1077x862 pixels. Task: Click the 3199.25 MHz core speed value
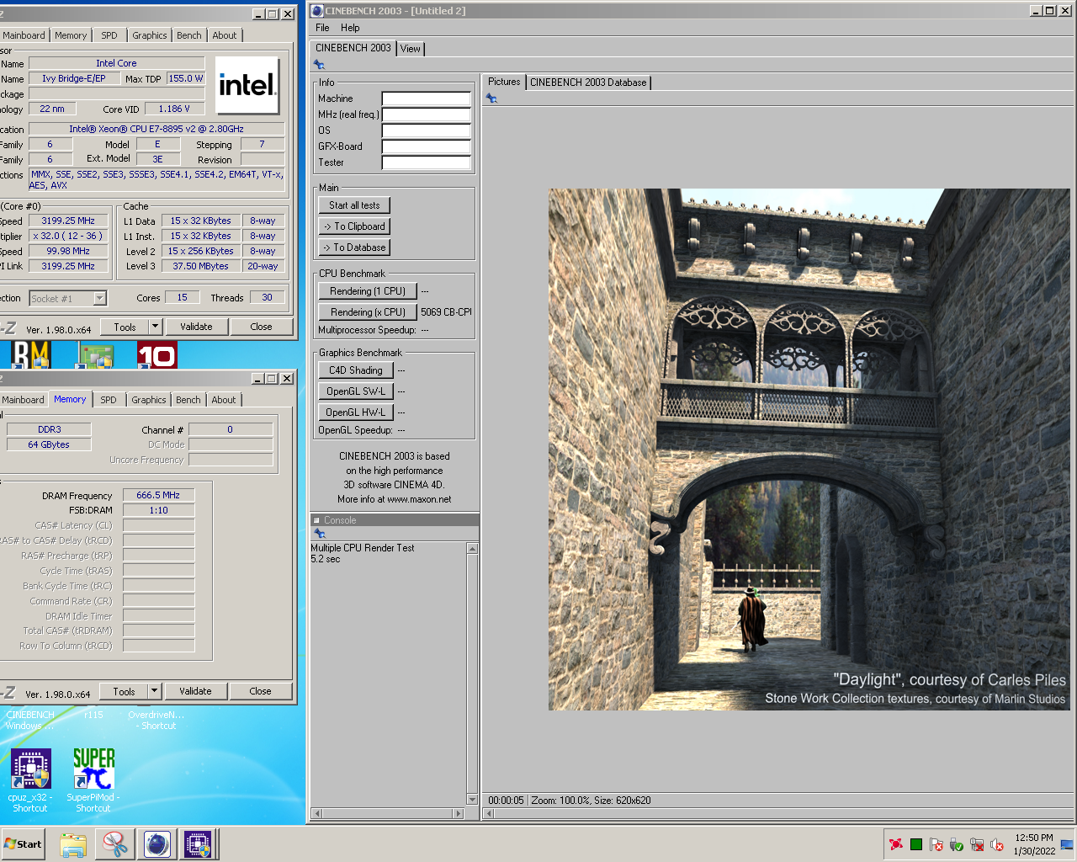point(68,221)
